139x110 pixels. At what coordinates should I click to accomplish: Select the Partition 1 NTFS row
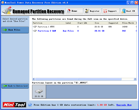pyautogui.click(x=84, y=27)
